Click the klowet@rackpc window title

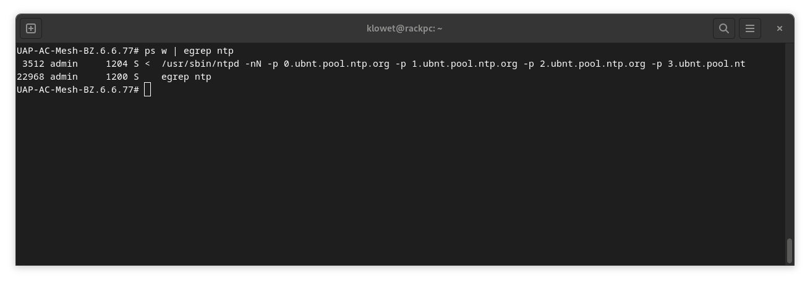404,28
